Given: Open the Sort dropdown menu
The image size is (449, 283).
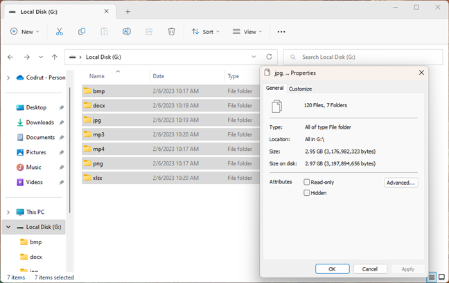Looking at the screenshot, I should (x=205, y=32).
